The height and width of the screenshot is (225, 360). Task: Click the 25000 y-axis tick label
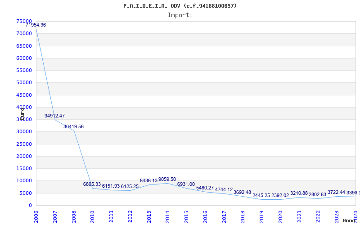[24, 144]
